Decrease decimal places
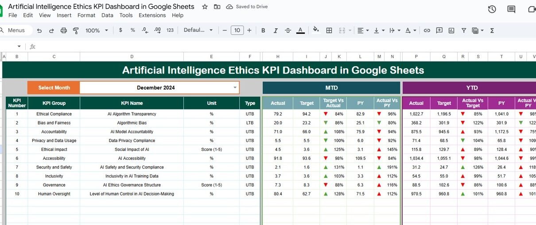This screenshot has width=536, height=225. (x=144, y=30)
